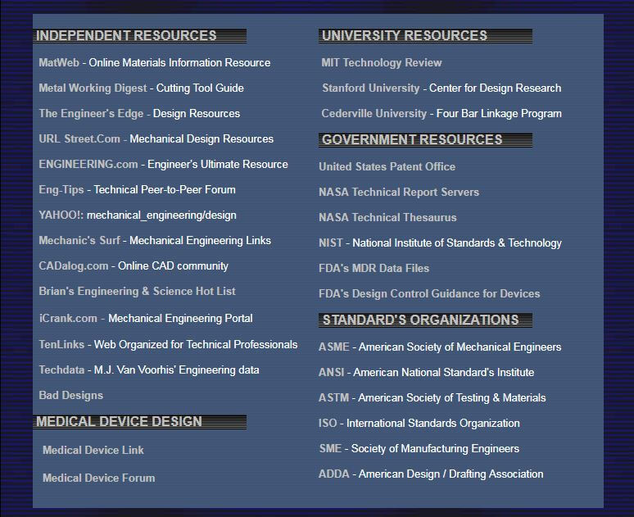The width and height of the screenshot is (634, 517).
Task: Open ENGINEERING.com link
Action: 88,164
